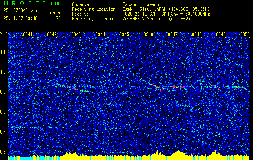This screenshot has width=253, height=160.
Task: Select observer name Takanori Kawachi
Action: point(142,4)
